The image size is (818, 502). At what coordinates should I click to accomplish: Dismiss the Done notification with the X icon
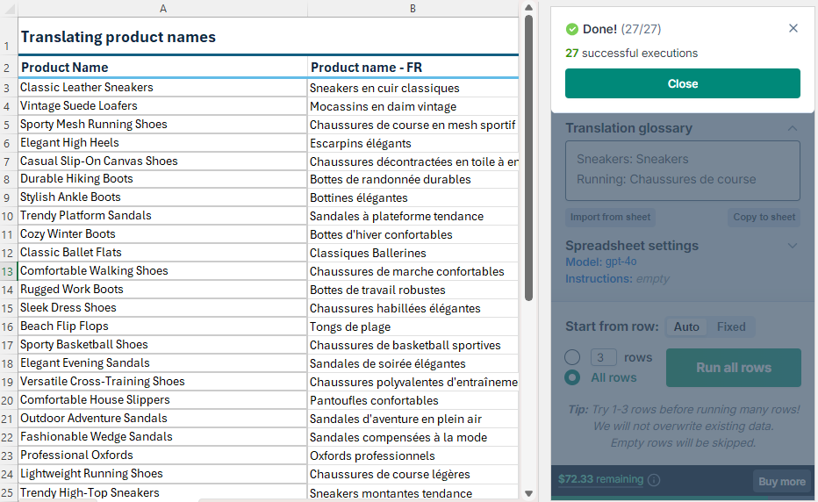point(793,28)
